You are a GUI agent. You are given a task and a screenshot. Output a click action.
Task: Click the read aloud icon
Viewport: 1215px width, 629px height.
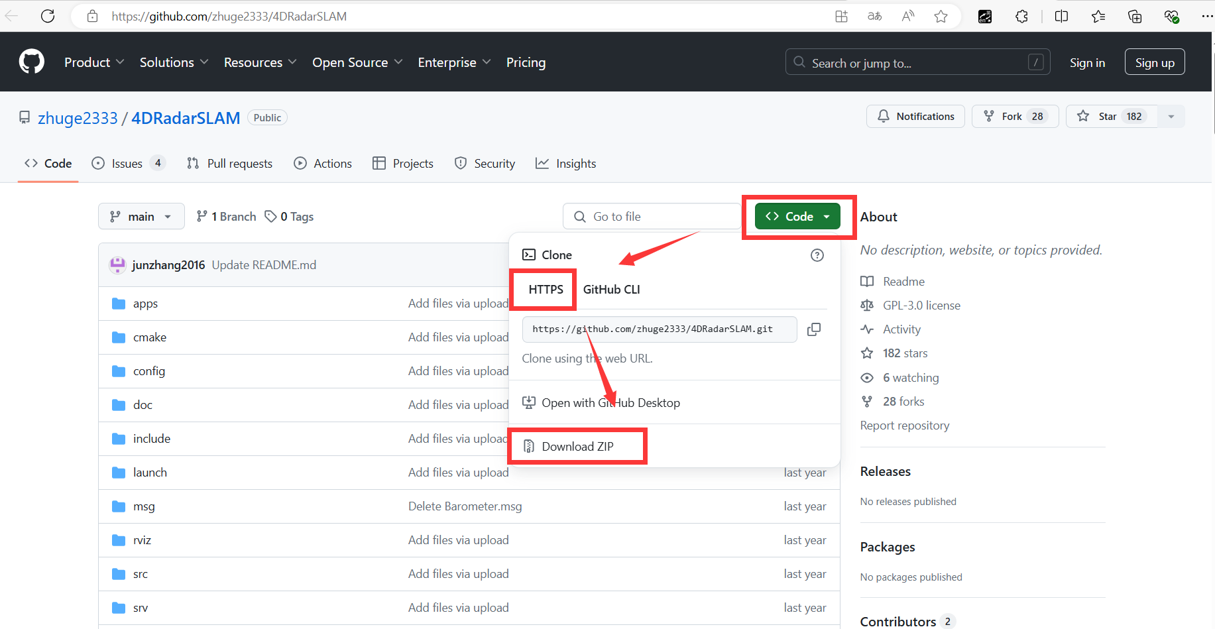click(x=908, y=17)
